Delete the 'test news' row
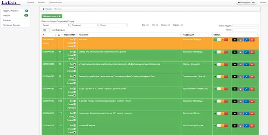The image size is (268, 135). (x=252, y=40)
